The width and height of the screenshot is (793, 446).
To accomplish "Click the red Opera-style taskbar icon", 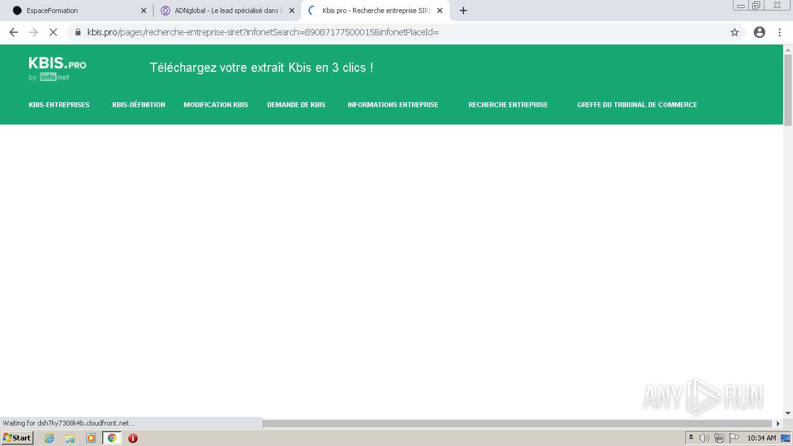I will (133, 438).
